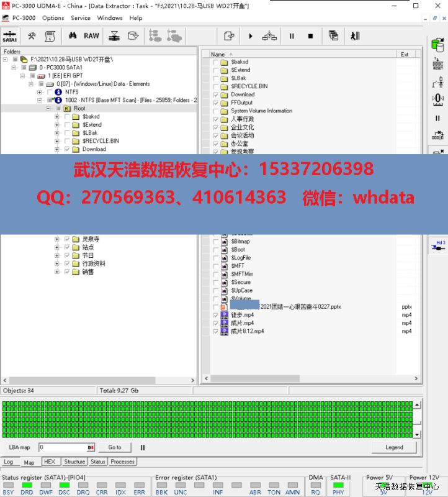Click the LBA map input field
The height and width of the screenshot is (497, 448).
[62, 447]
